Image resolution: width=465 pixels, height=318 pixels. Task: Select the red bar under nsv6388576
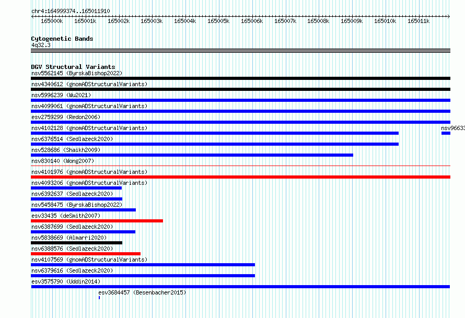click(86, 254)
